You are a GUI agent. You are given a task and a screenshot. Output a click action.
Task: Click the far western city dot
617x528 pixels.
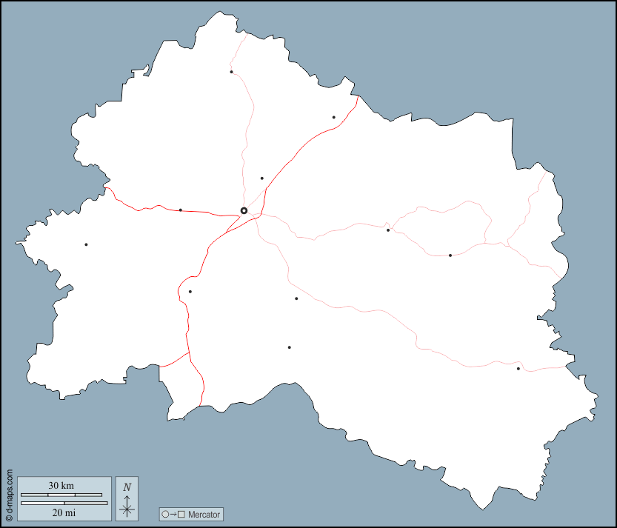click(86, 244)
